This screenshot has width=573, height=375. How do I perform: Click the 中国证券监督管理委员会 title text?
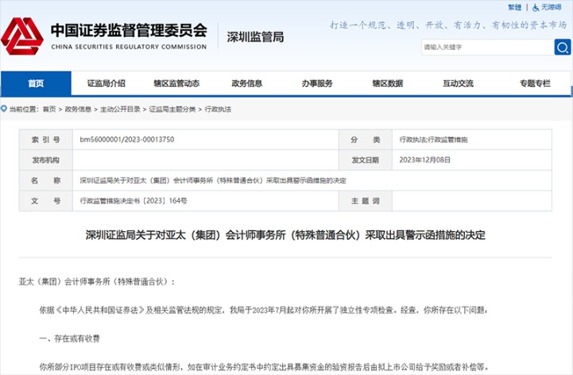pyautogui.click(x=129, y=30)
